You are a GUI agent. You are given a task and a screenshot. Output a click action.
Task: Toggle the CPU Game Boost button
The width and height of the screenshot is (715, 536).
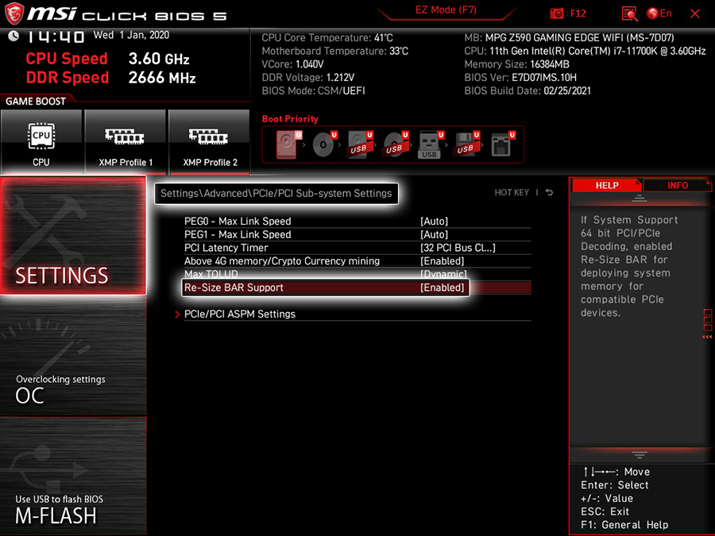tap(41, 142)
